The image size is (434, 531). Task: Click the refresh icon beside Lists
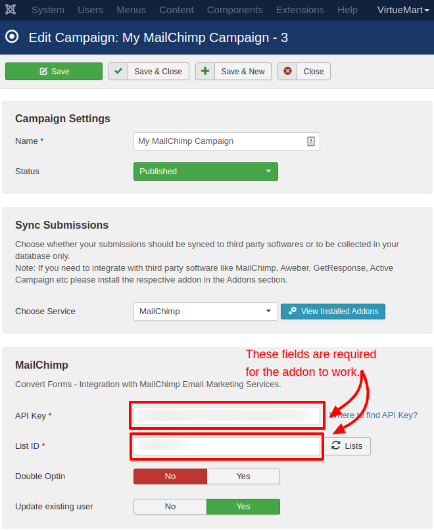click(x=336, y=446)
